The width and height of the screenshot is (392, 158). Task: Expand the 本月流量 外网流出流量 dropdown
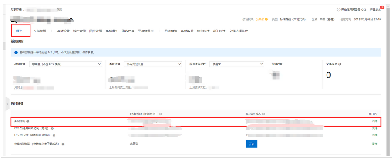[153, 64]
